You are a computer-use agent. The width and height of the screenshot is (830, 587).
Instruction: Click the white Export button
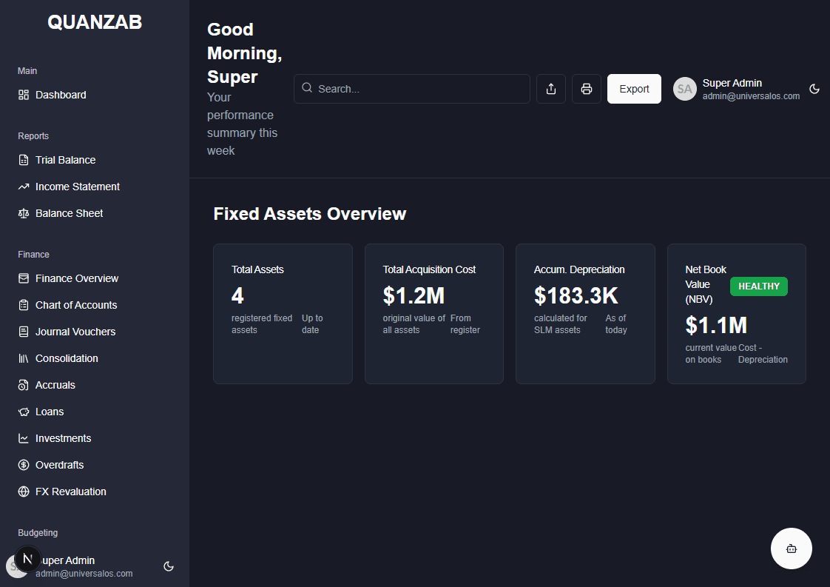tap(634, 89)
